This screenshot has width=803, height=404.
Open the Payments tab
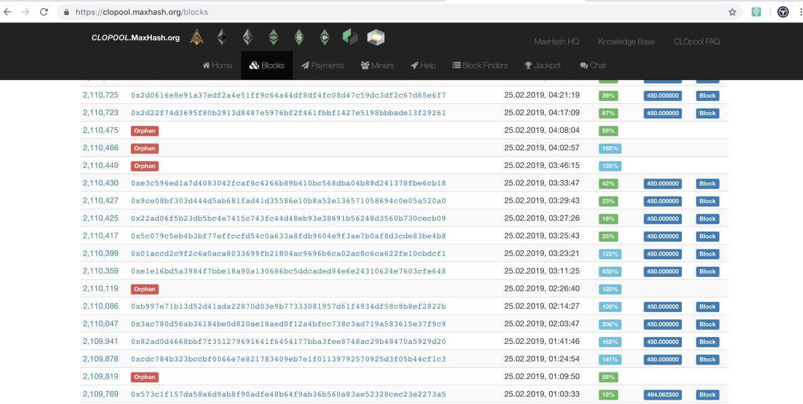tap(322, 66)
